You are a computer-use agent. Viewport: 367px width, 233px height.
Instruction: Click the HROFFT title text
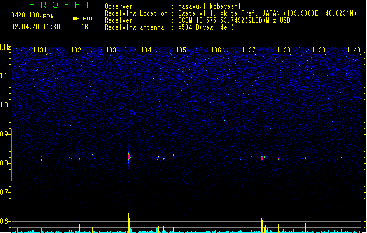(60, 5)
